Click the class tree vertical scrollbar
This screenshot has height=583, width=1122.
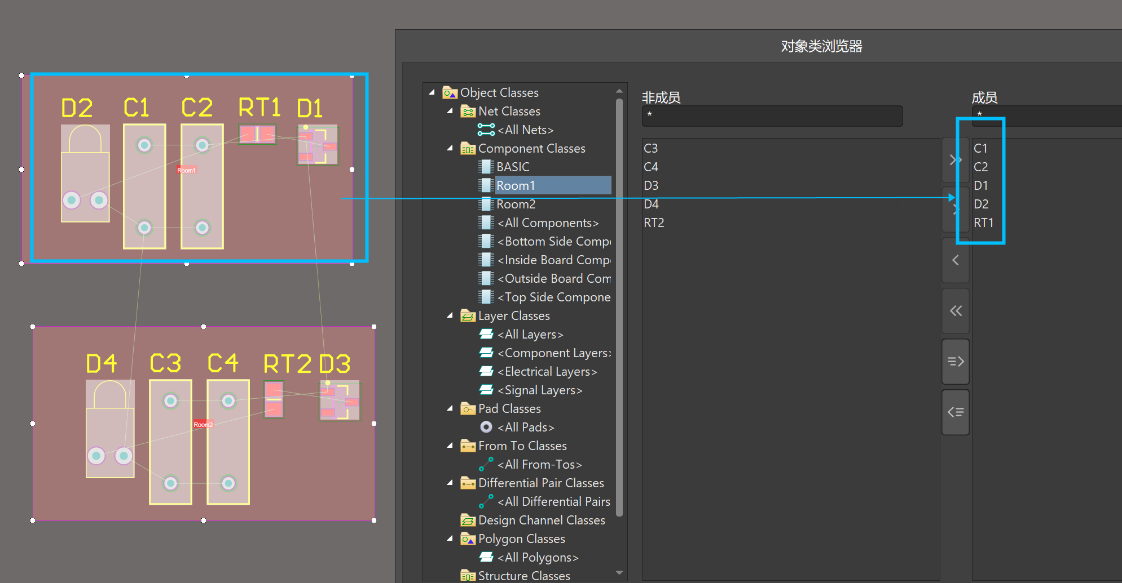pyautogui.click(x=619, y=304)
